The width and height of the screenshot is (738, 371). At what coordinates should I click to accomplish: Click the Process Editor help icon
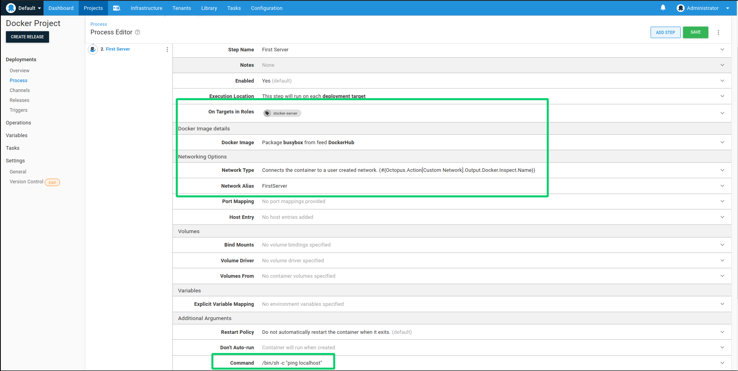[x=137, y=32]
